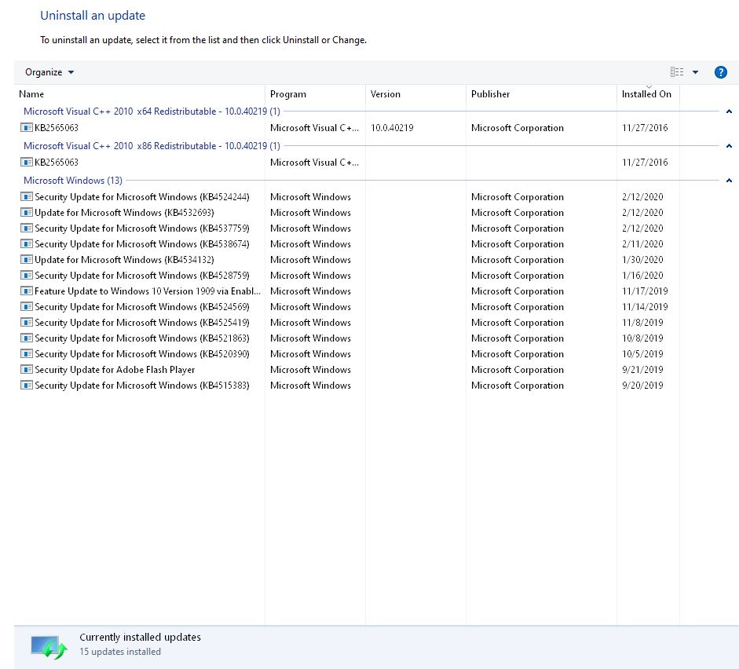This screenshot has width=739, height=669.
Task: Click the Microsoft Windows (13) group title
Action: (x=73, y=181)
